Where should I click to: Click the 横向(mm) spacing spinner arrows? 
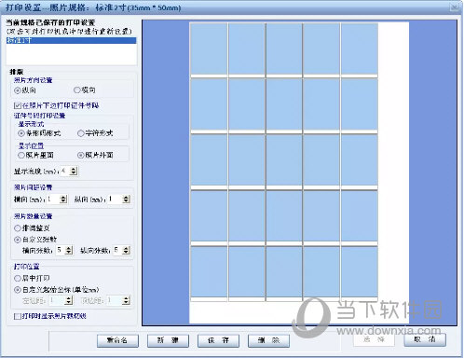tap(63, 200)
